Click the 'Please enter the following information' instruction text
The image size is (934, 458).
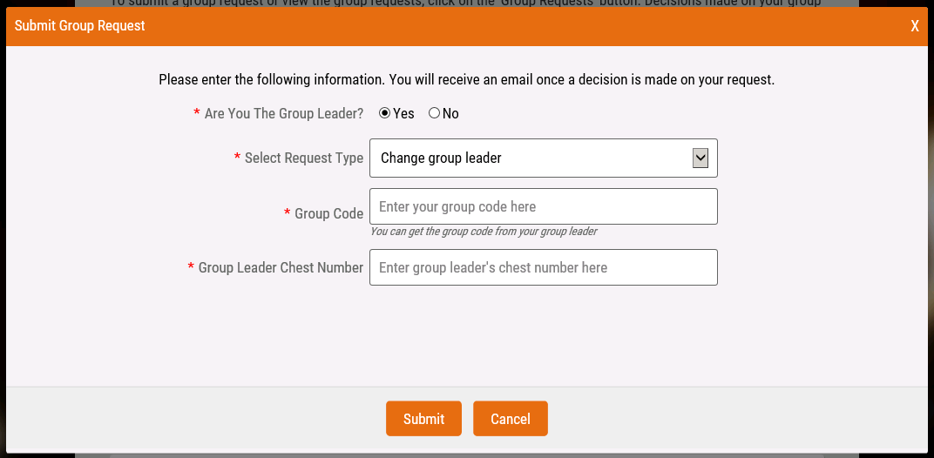[466, 80]
